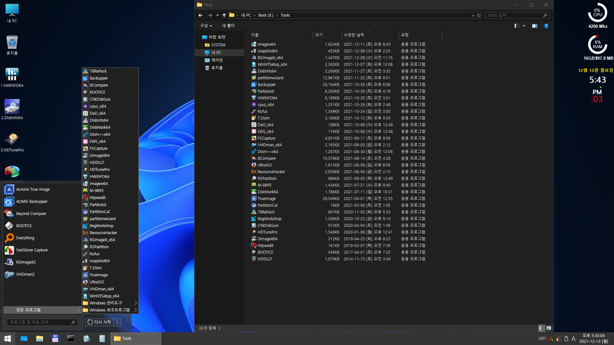614x345 pixels.
Task: Open recent locations dropdown beside forward arrow
Action: tap(217, 15)
